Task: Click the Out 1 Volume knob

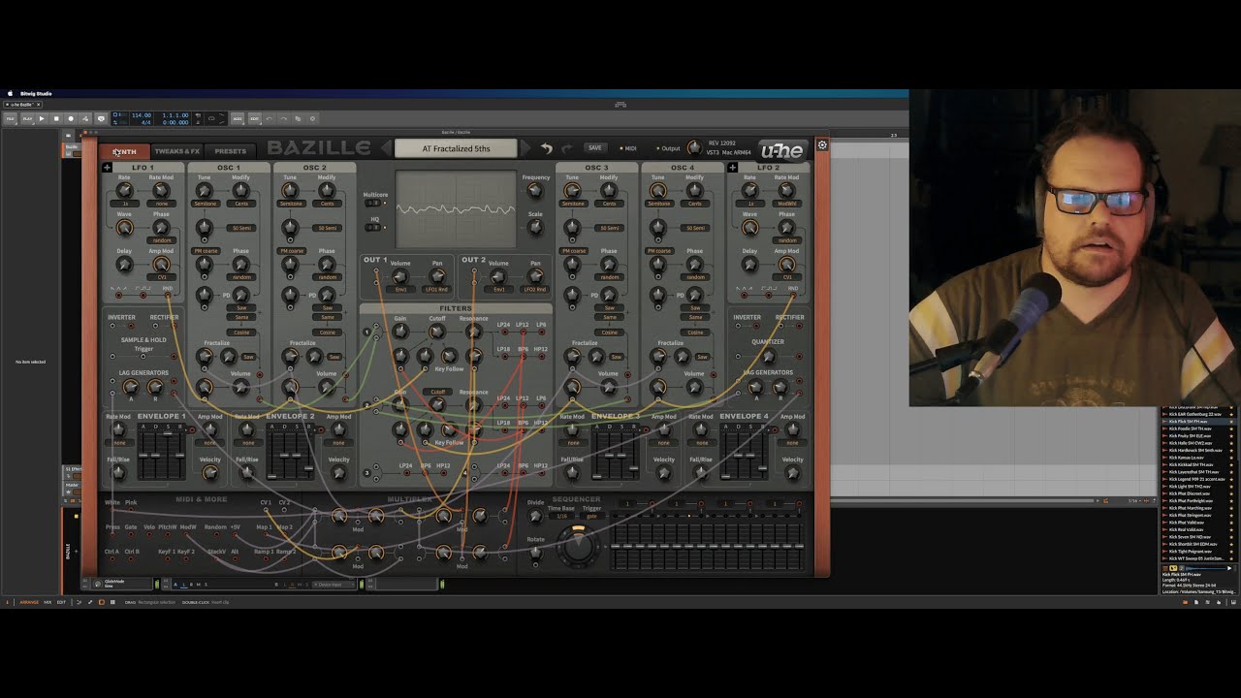Action: click(x=400, y=276)
